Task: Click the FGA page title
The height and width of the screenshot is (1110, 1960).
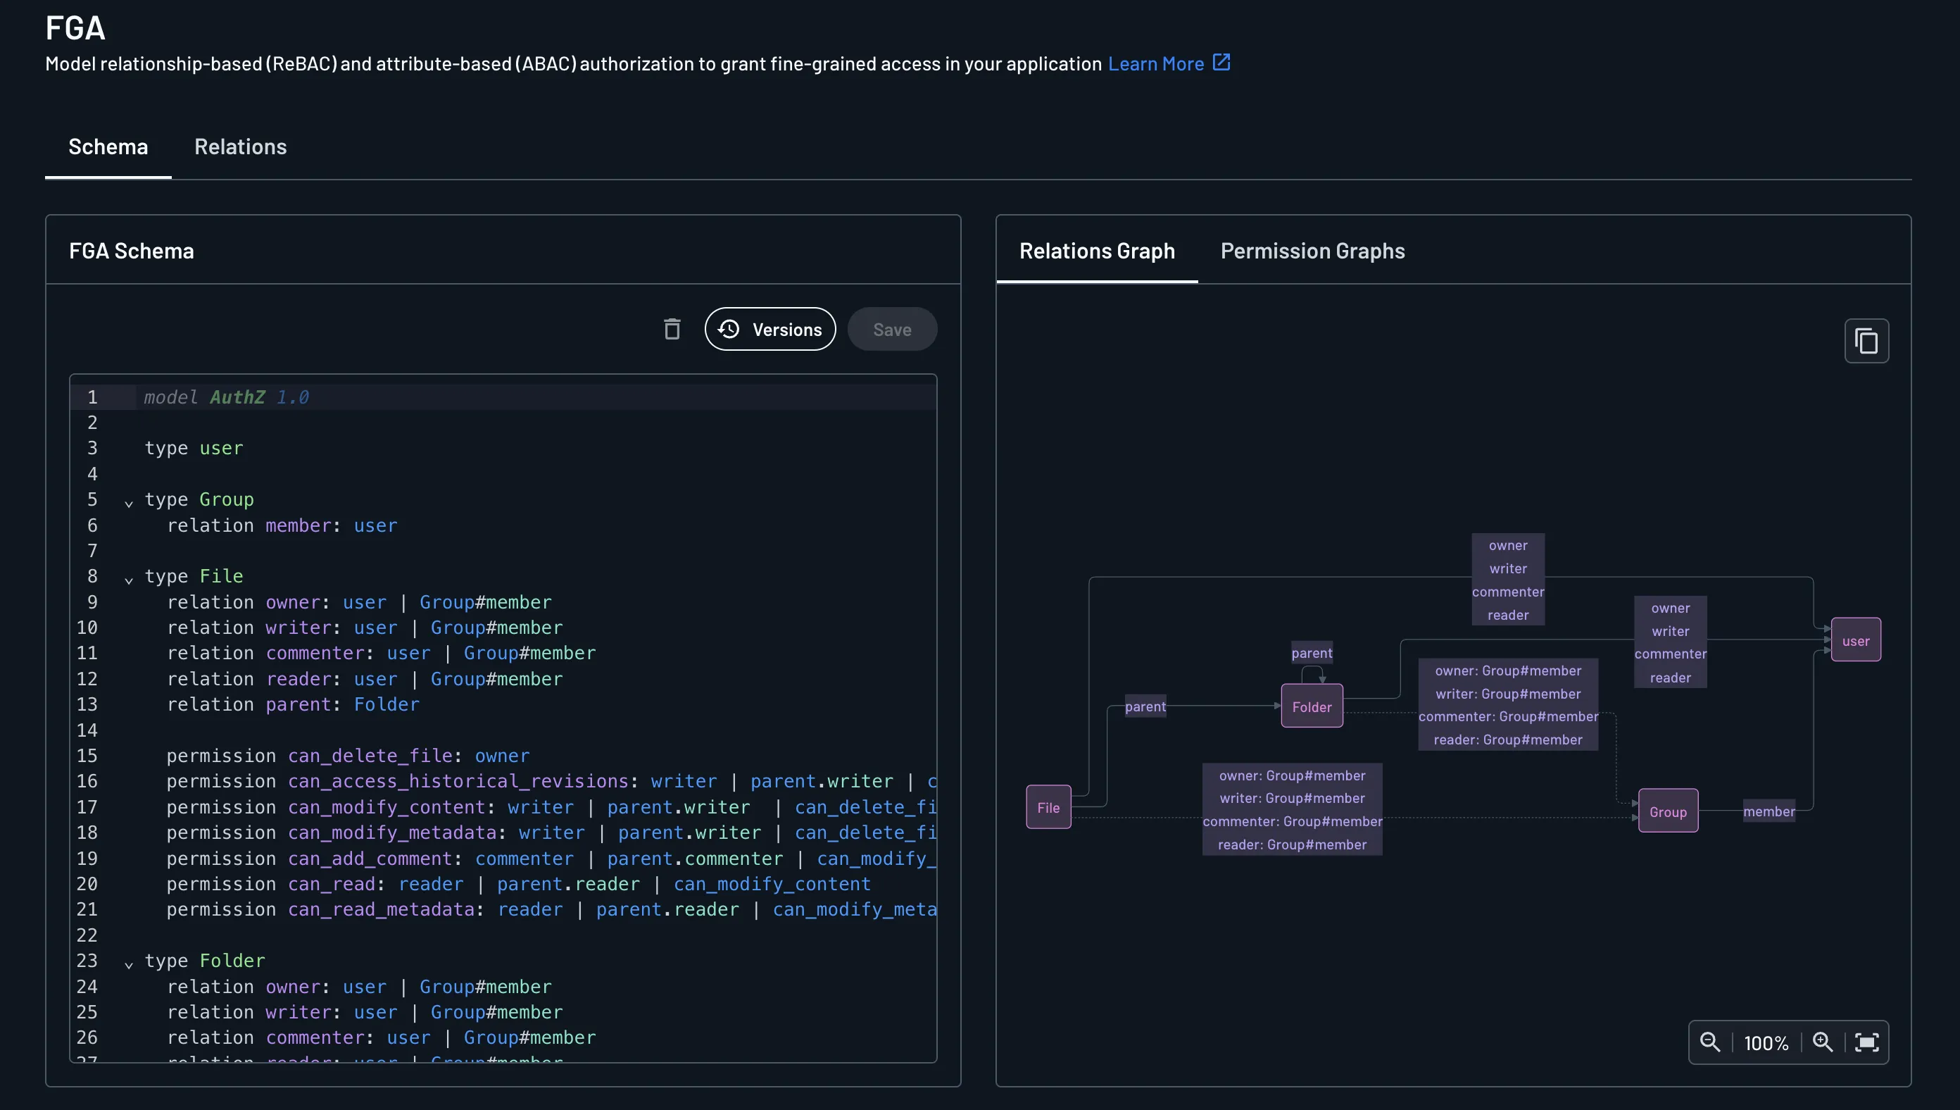Action: (x=75, y=28)
